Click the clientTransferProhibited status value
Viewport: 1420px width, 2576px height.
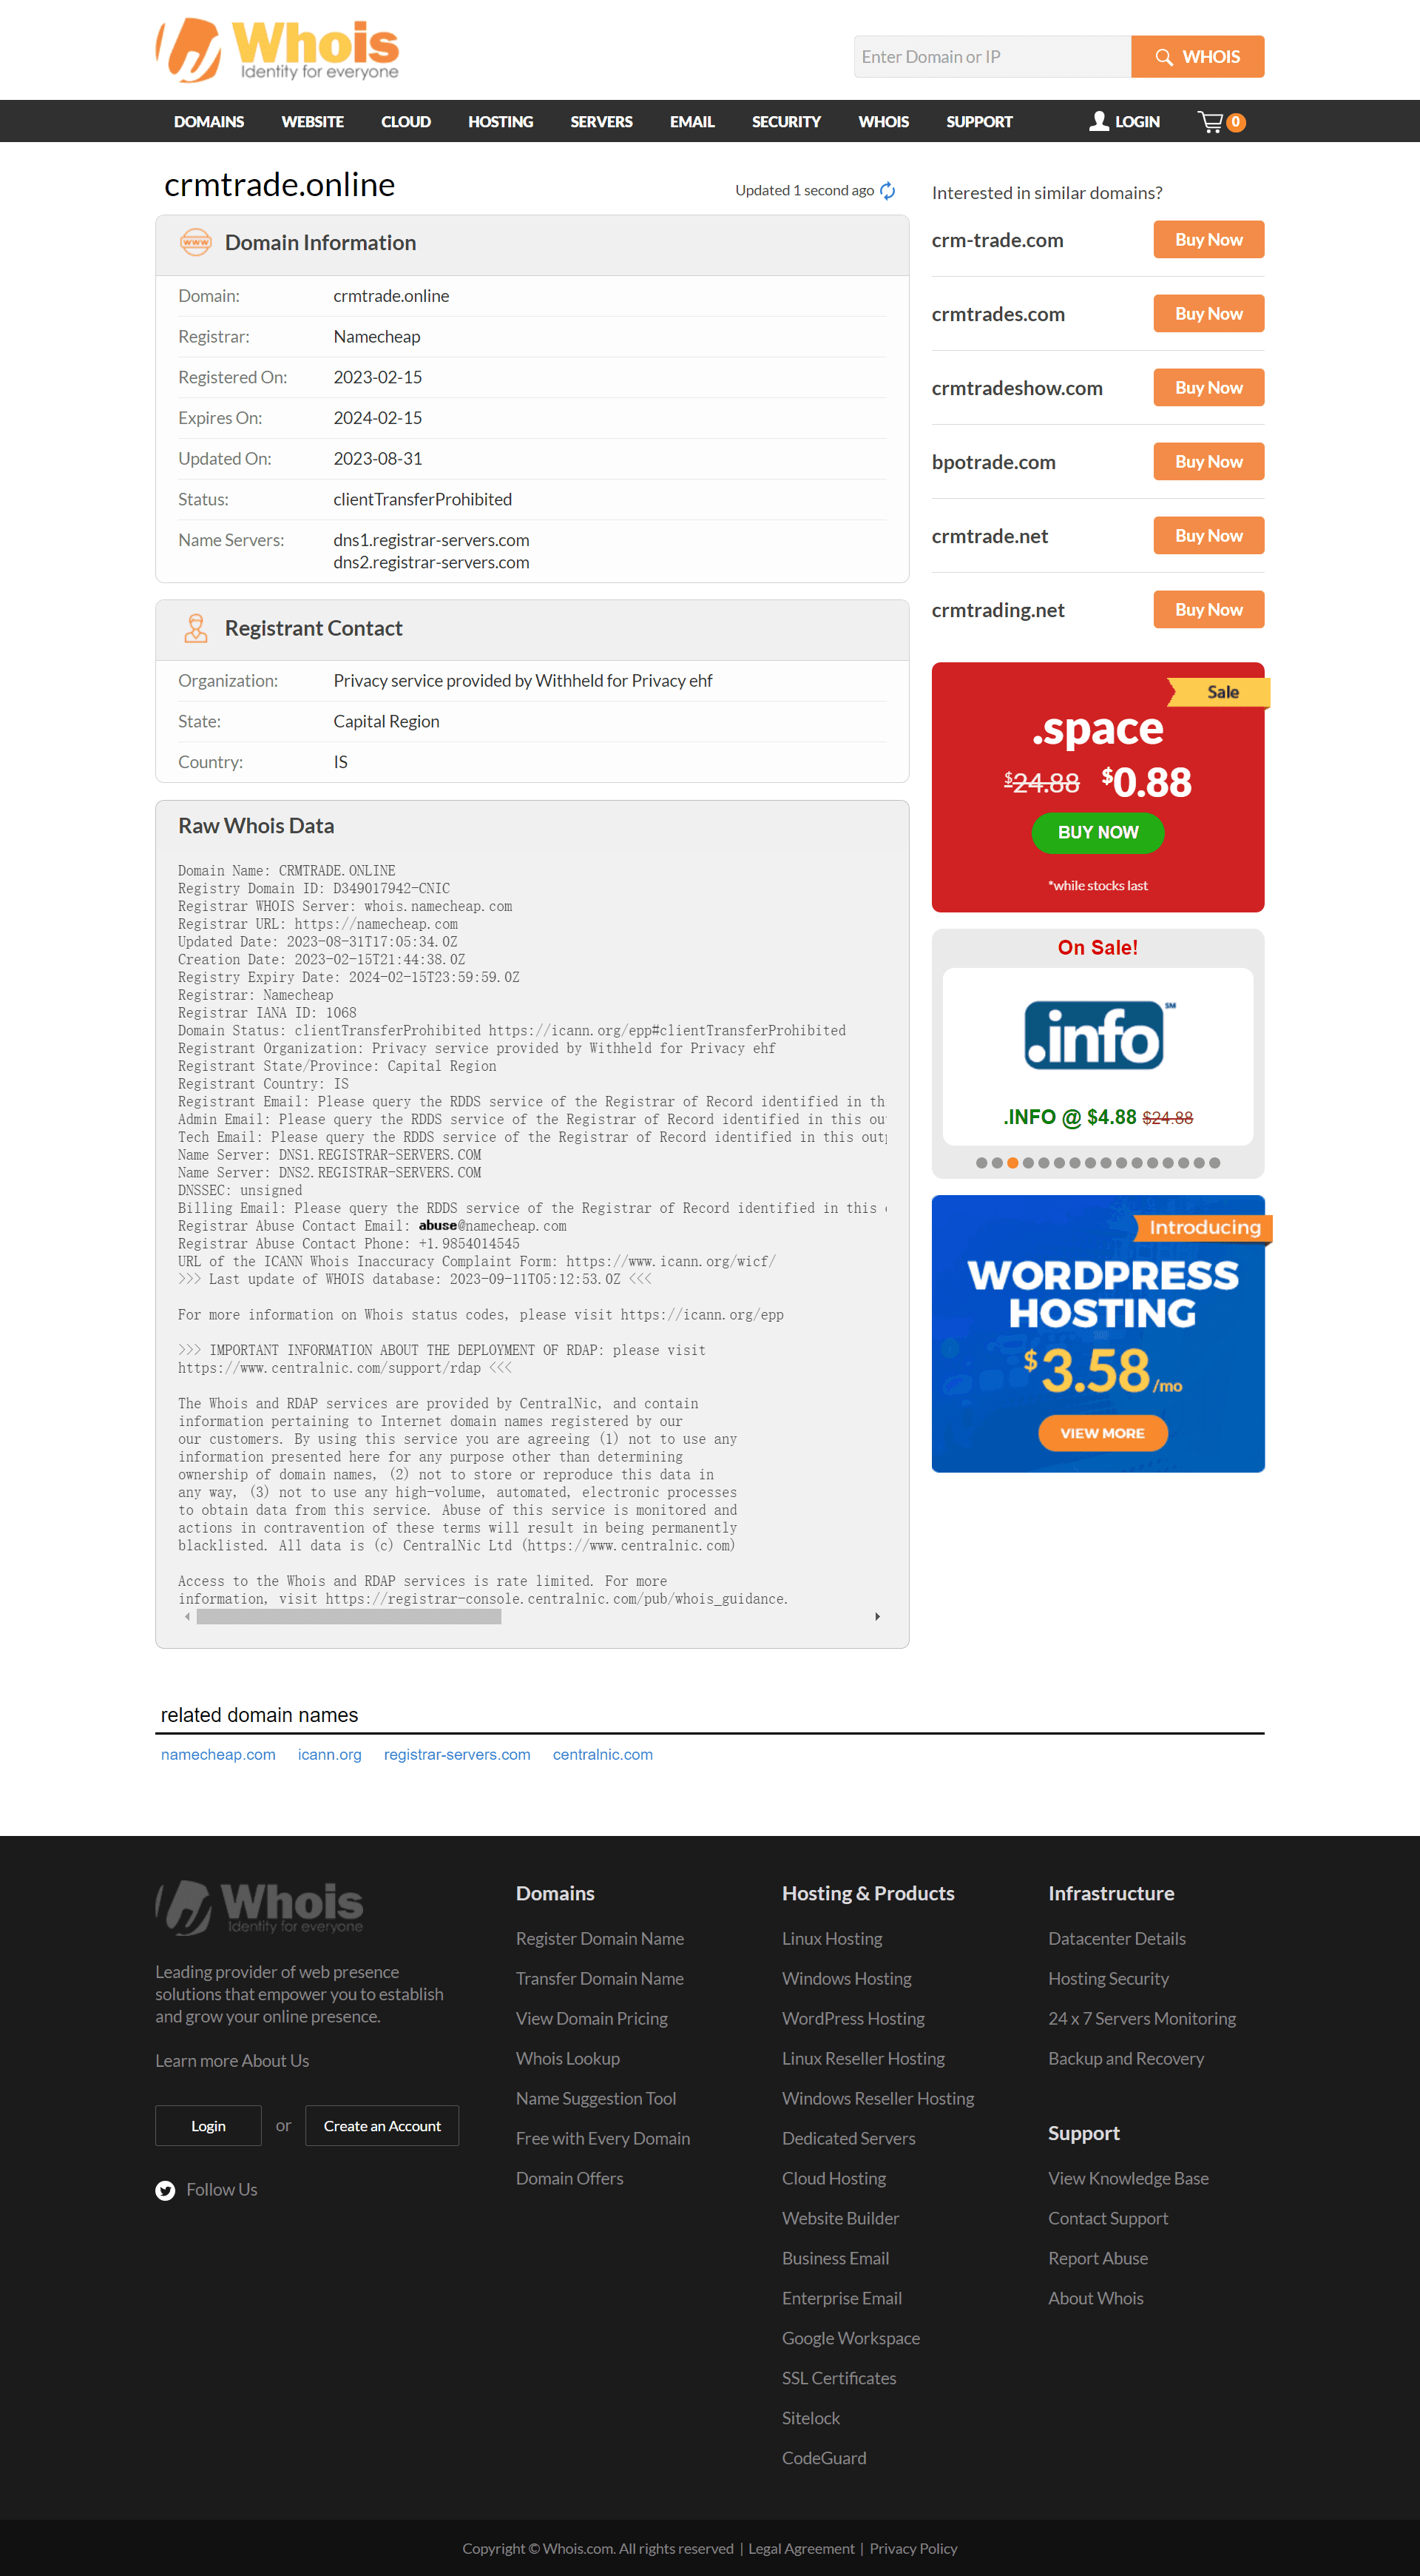(x=422, y=499)
